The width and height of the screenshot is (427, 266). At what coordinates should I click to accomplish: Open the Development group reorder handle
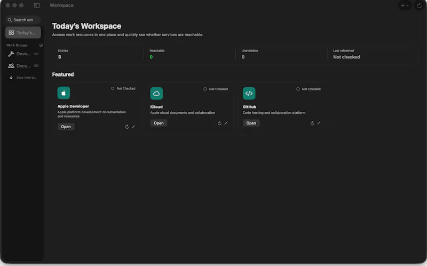pyautogui.click(x=36, y=54)
